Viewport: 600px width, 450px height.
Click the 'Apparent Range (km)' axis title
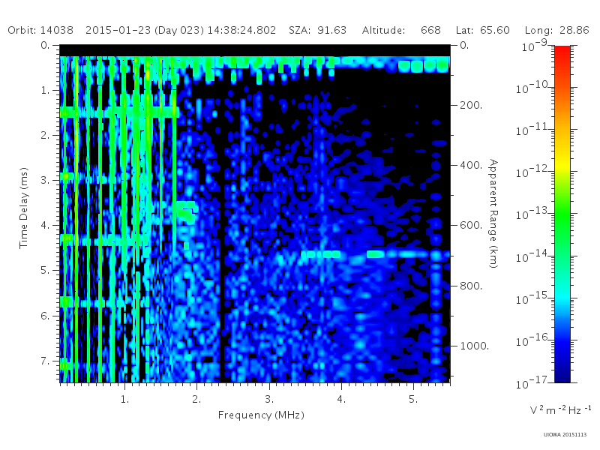(493, 214)
